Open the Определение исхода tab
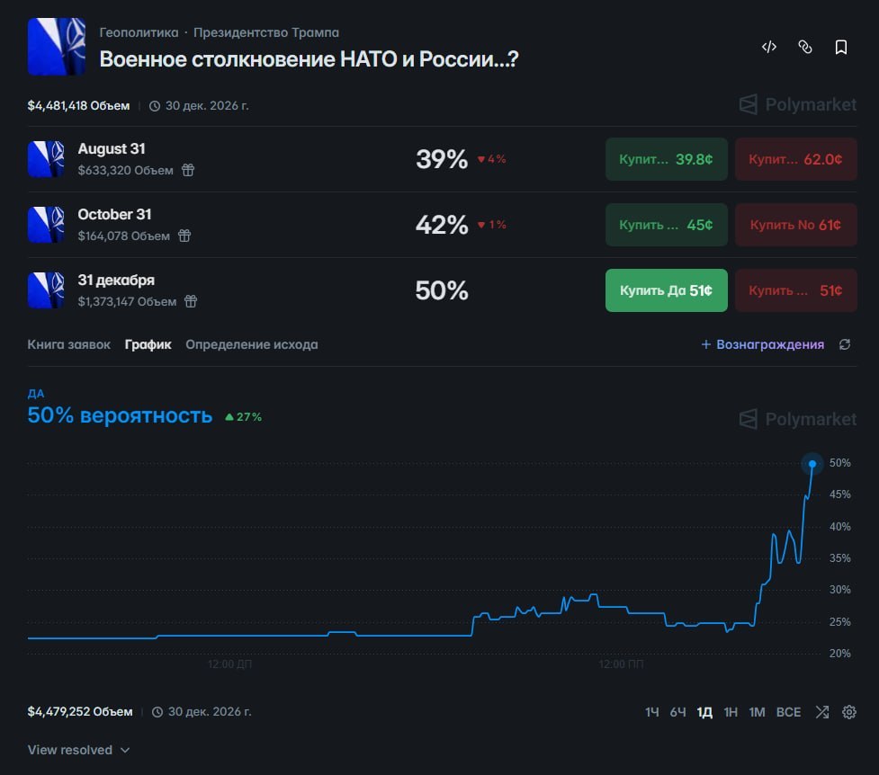Image resolution: width=879 pixels, height=775 pixels. pyautogui.click(x=252, y=344)
